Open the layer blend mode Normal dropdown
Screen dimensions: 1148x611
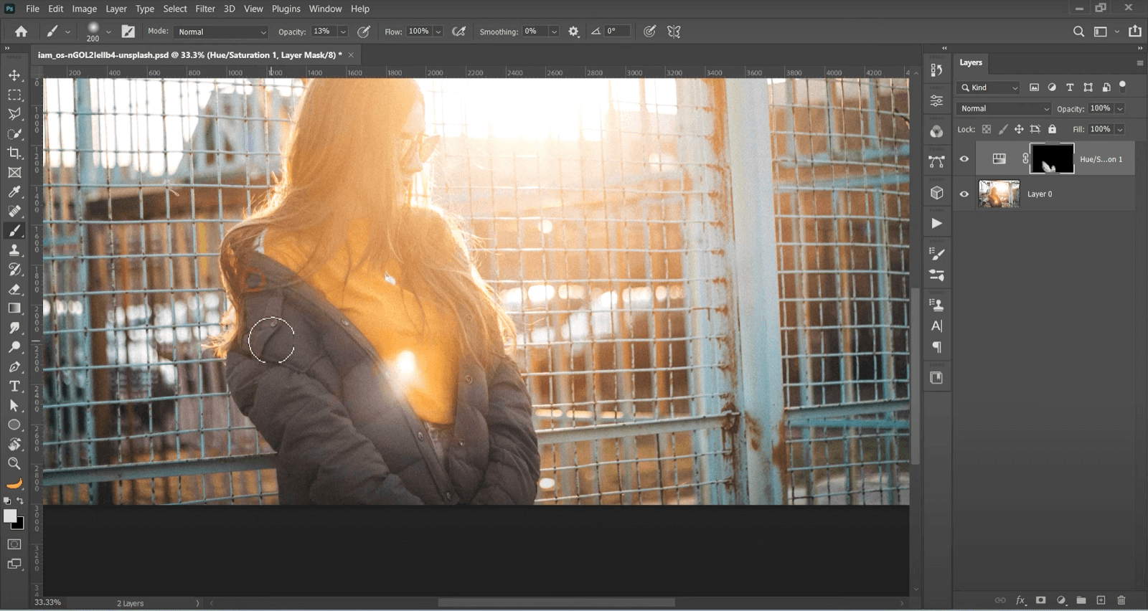coord(1004,108)
